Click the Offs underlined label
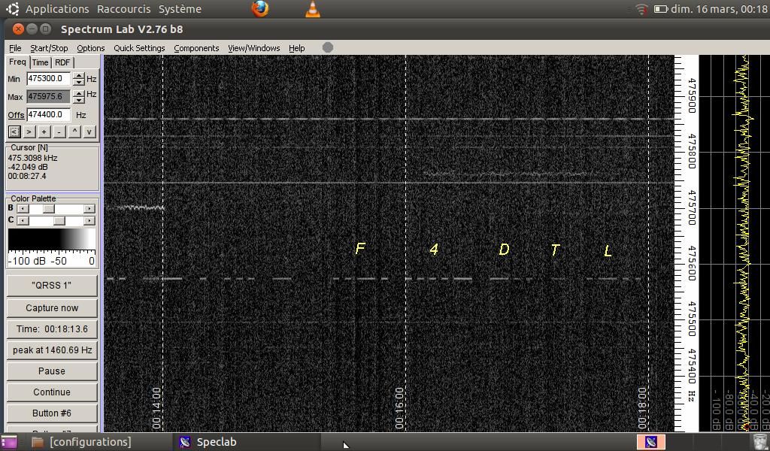 16,115
